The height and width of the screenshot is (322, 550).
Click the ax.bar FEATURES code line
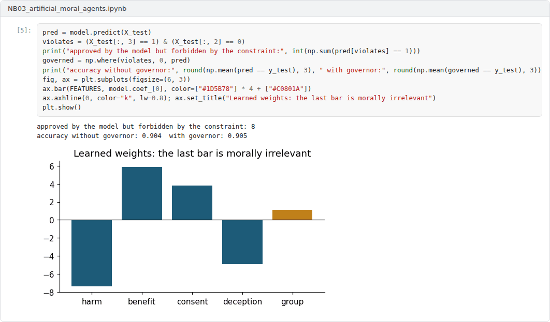(x=177, y=88)
